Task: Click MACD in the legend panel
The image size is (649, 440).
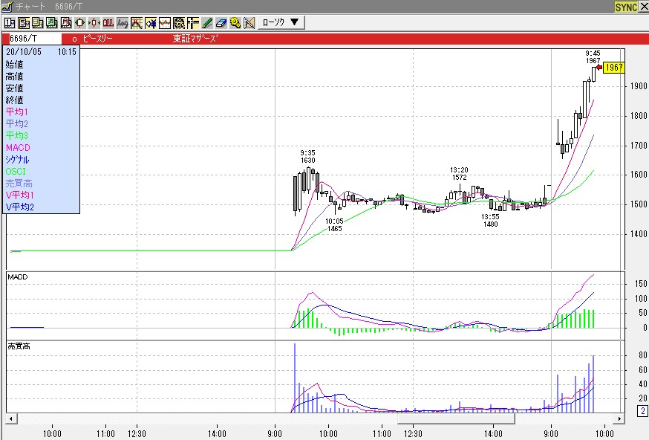Action: (x=19, y=147)
